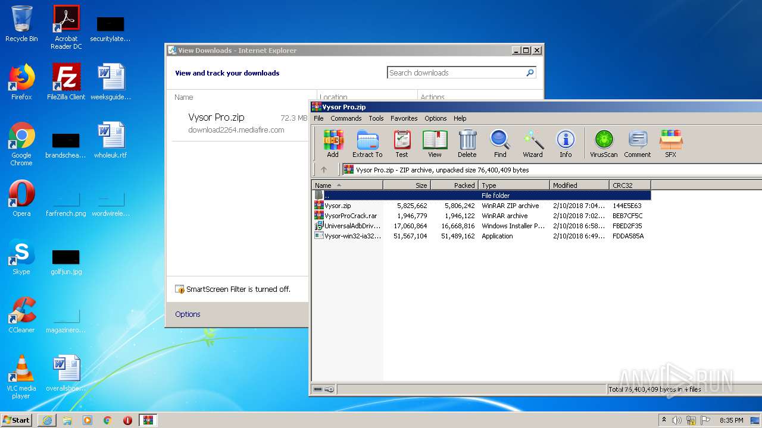This screenshot has height=428, width=762.
Task: Click the Add toolbar icon in WinRAR
Action: pyautogui.click(x=333, y=144)
